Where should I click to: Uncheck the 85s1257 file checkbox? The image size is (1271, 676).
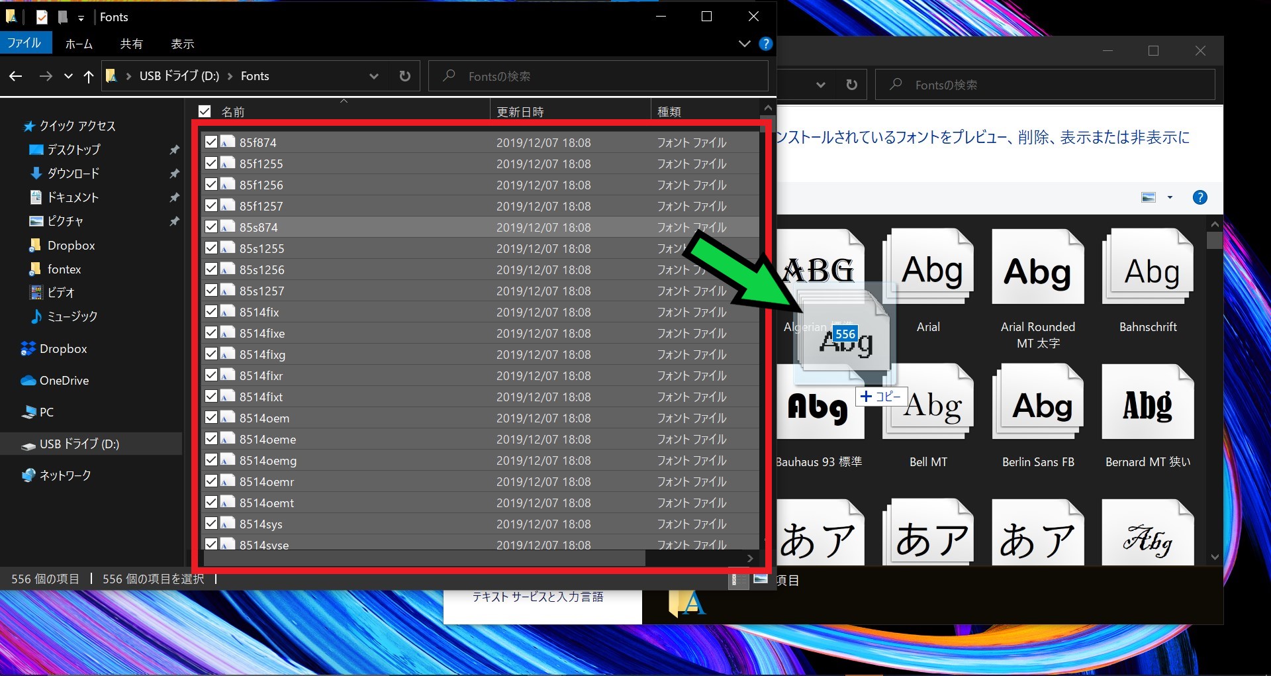point(211,290)
